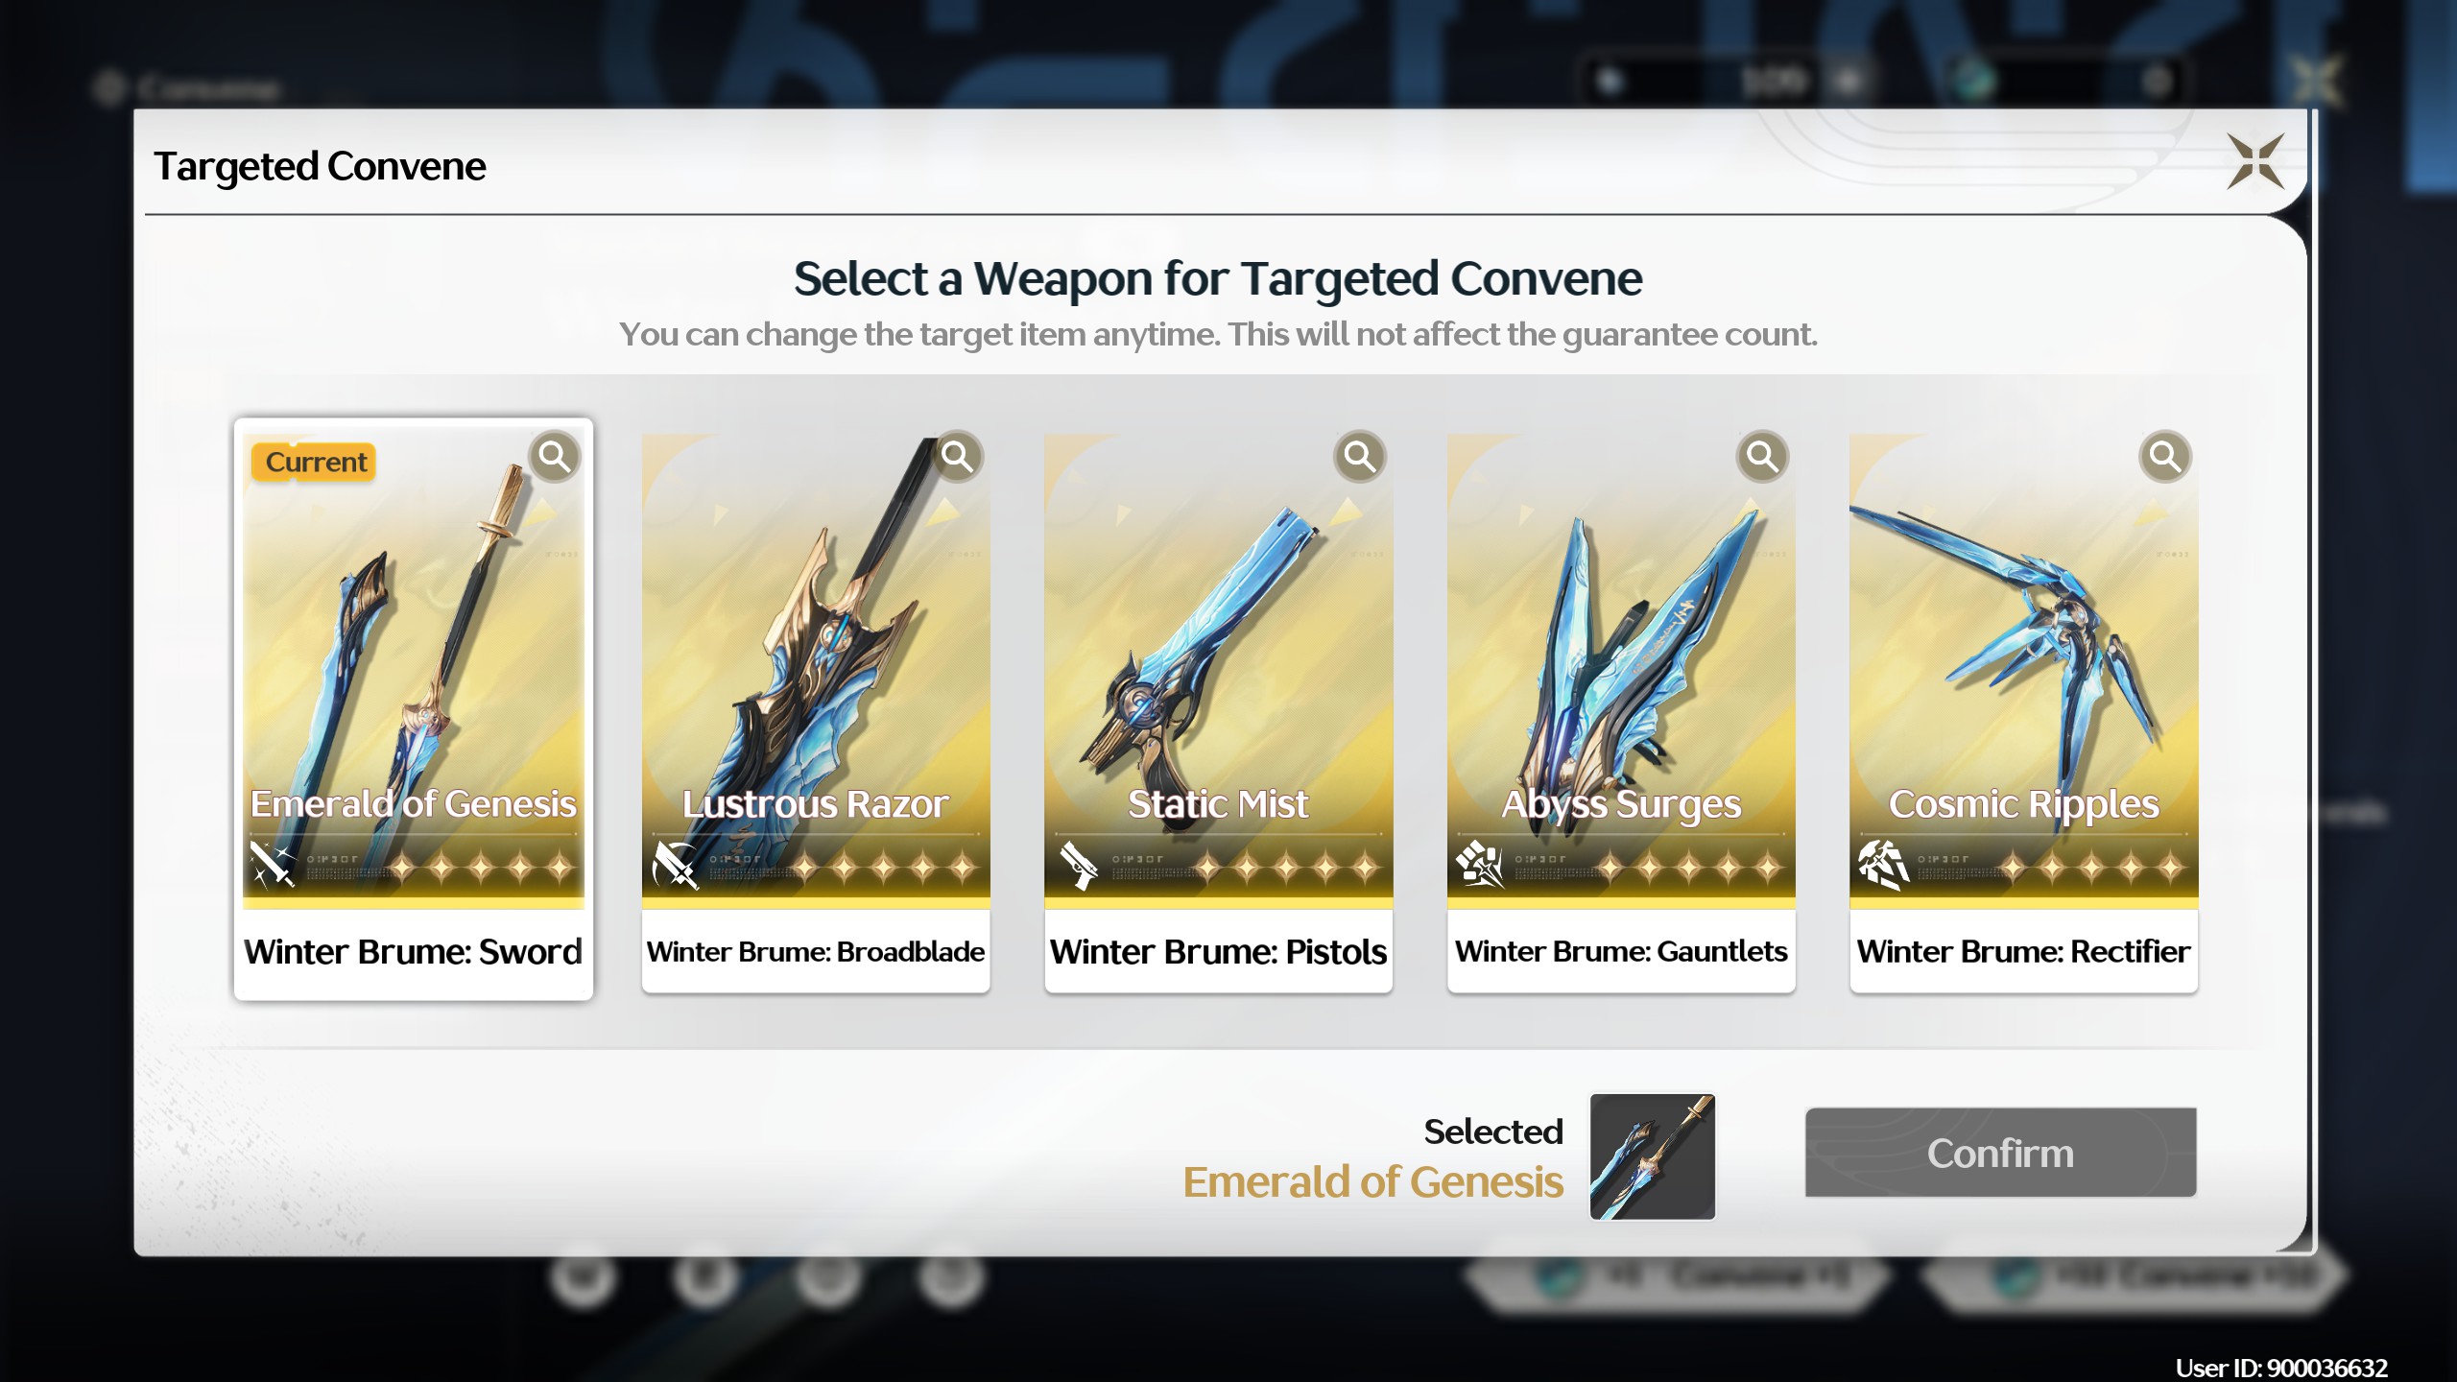Click the rectifier weapon-type icon

tap(1883, 865)
